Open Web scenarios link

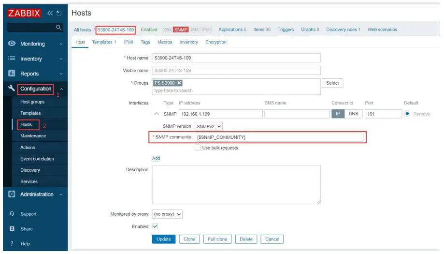(382, 30)
